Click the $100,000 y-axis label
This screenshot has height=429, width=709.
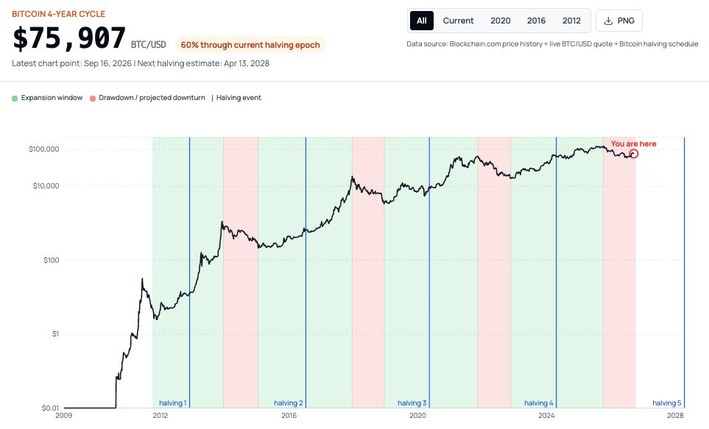pyautogui.click(x=44, y=149)
